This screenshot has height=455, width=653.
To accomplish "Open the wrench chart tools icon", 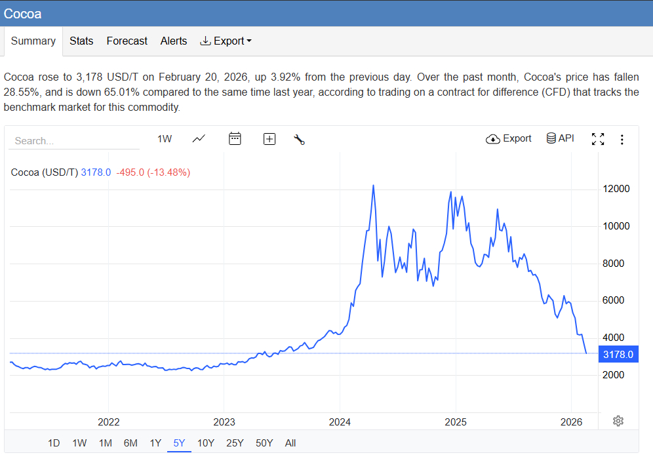I will [x=300, y=139].
